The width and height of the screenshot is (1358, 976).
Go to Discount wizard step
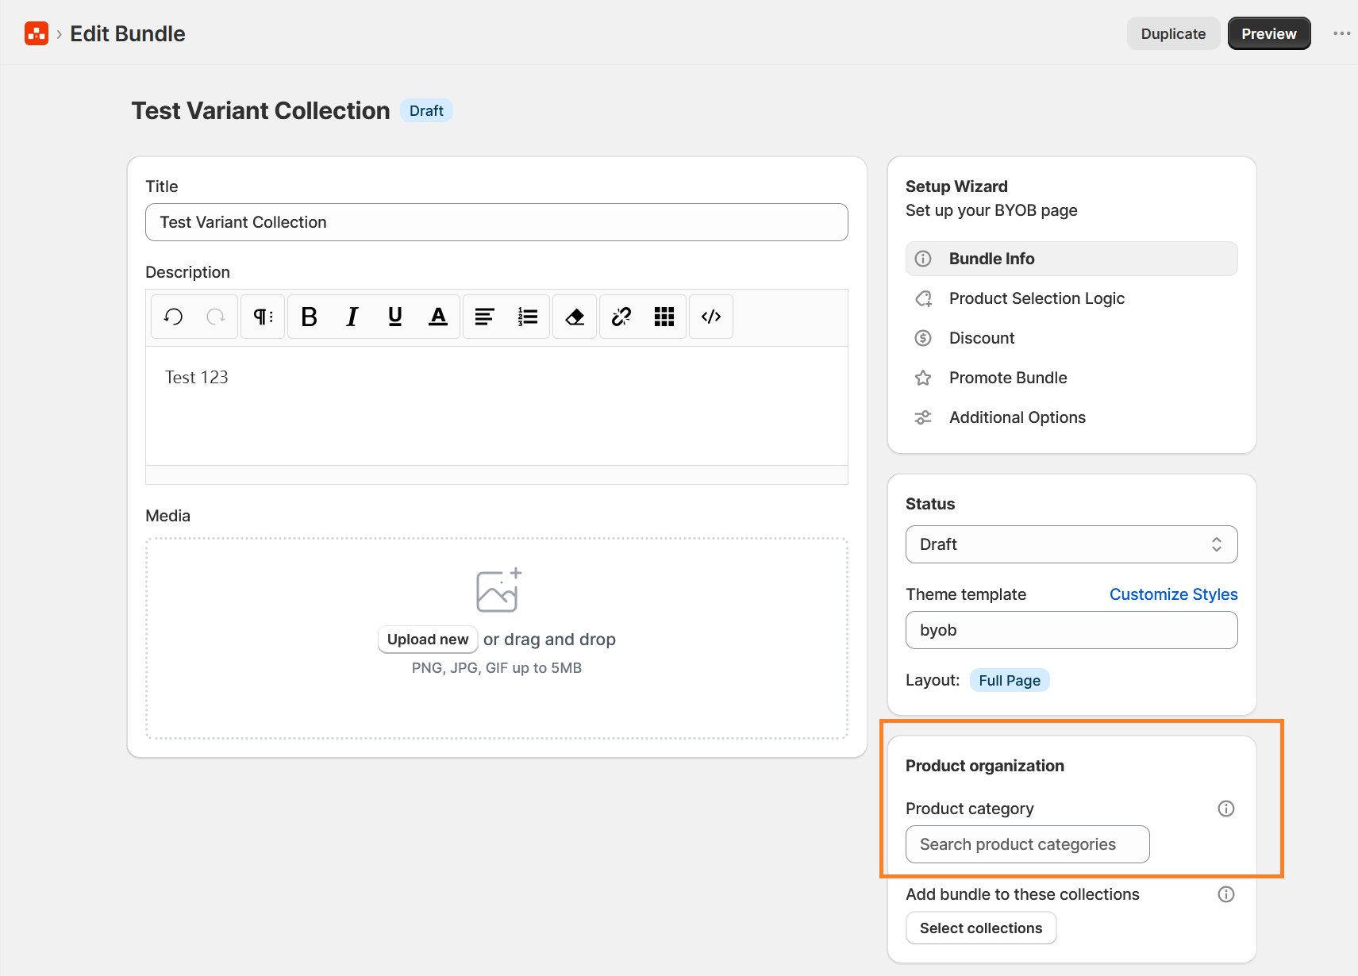[x=1071, y=338]
